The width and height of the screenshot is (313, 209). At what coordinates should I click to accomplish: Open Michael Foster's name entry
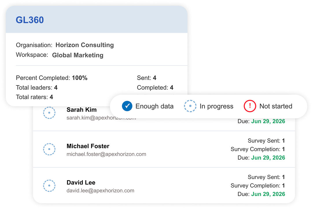[x=88, y=146]
